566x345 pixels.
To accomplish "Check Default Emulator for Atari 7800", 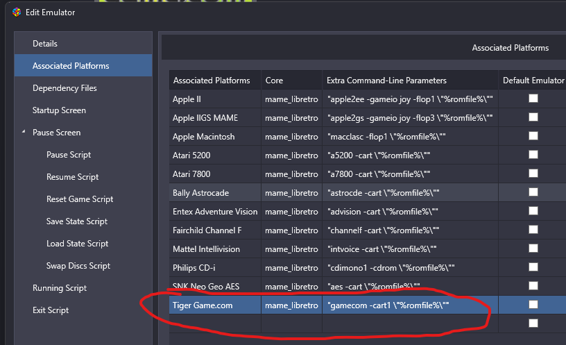I will tap(533, 174).
